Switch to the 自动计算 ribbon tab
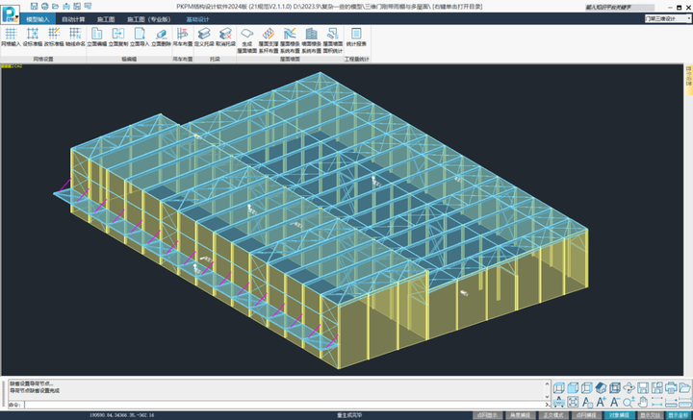This screenshot has height=420, width=693. [73, 18]
